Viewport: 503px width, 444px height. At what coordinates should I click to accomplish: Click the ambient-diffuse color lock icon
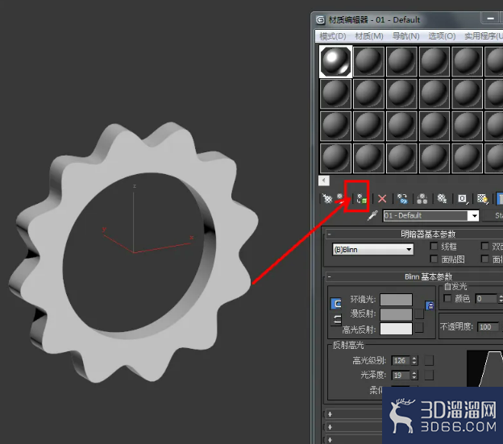point(430,305)
